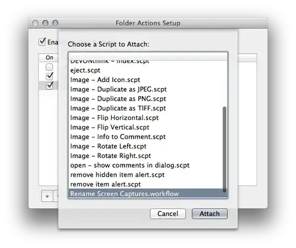Check the first unchecked On checkbox
This screenshot has height=248, width=296.
point(49,67)
